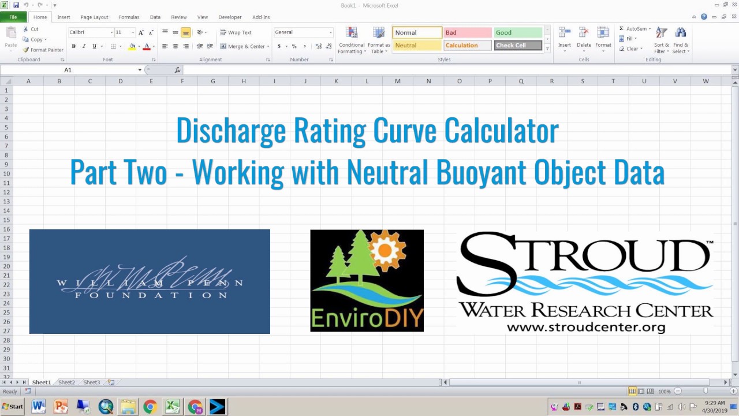Open the General number format dropdown
Screen dimensions: 739x416
331,32
